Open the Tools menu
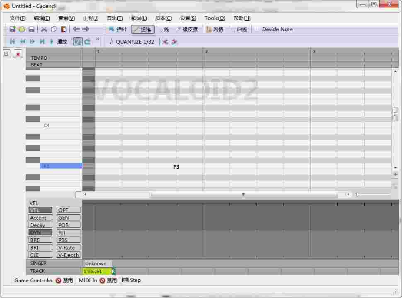Screen dimensions: 402x298 [x=214, y=18]
